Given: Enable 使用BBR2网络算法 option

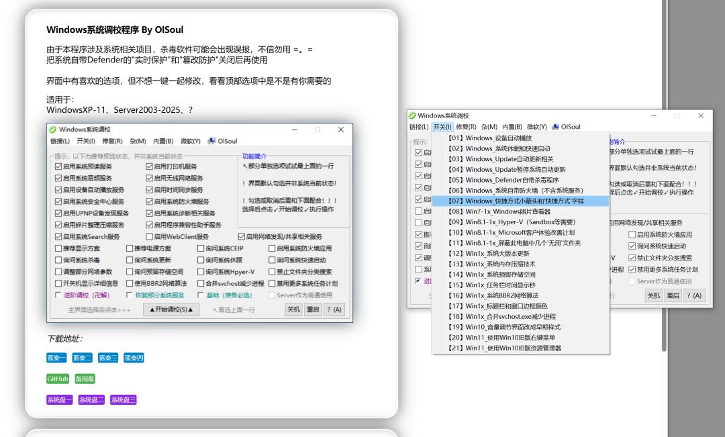Looking at the screenshot, I should [x=129, y=282].
